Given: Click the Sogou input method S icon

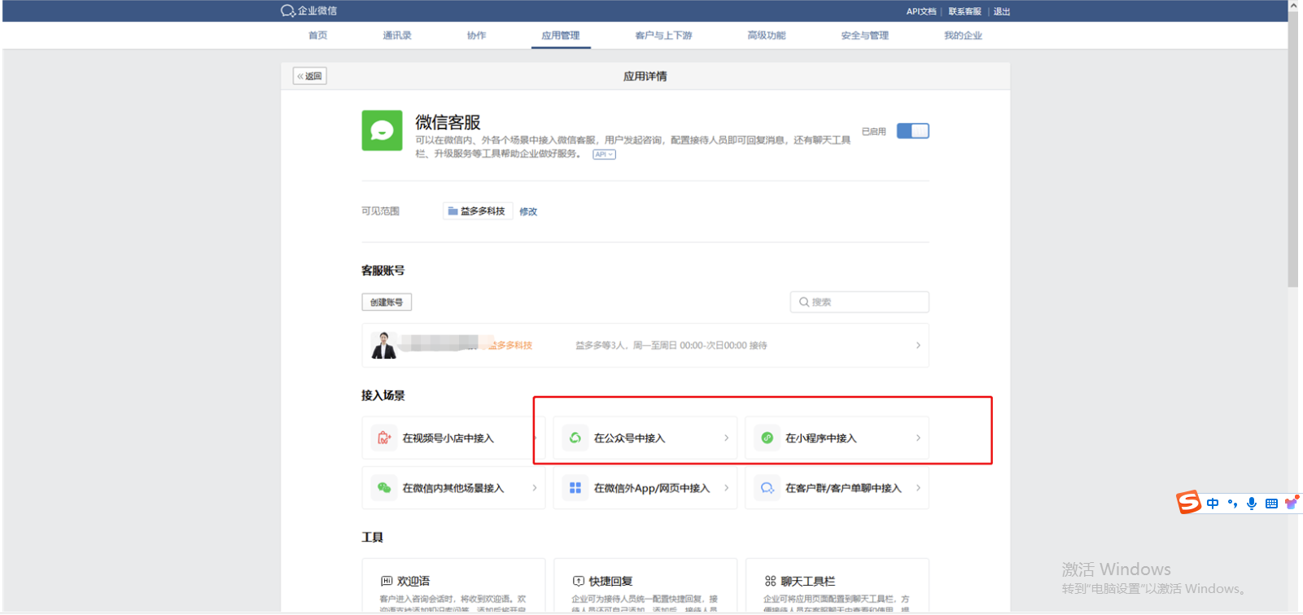Looking at the screenshot, I should pos(1188,503).
